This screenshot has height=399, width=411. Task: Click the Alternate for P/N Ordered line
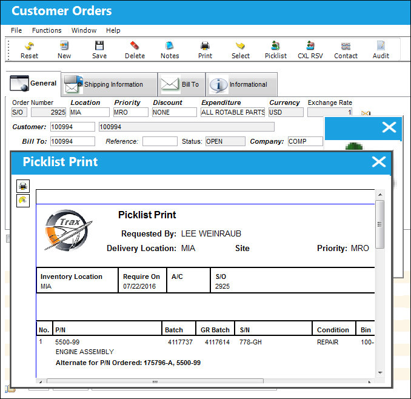[128, 363]
